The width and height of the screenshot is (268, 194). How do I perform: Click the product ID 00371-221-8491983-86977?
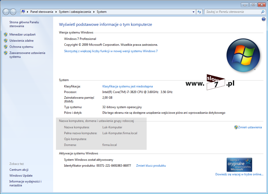[x=114, y=166]
